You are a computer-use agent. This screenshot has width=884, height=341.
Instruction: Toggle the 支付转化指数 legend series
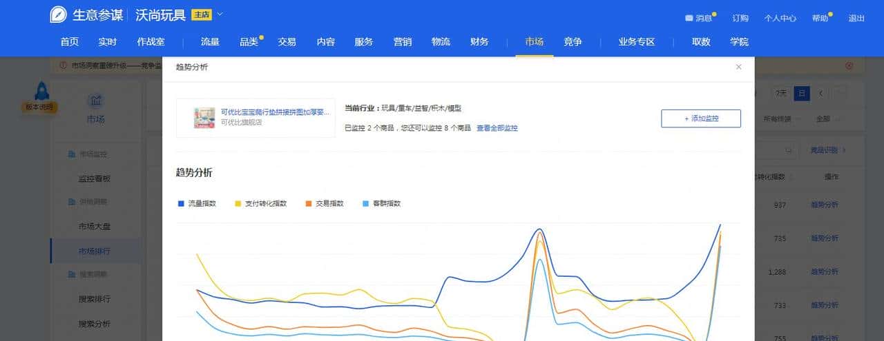pos(260,203)
